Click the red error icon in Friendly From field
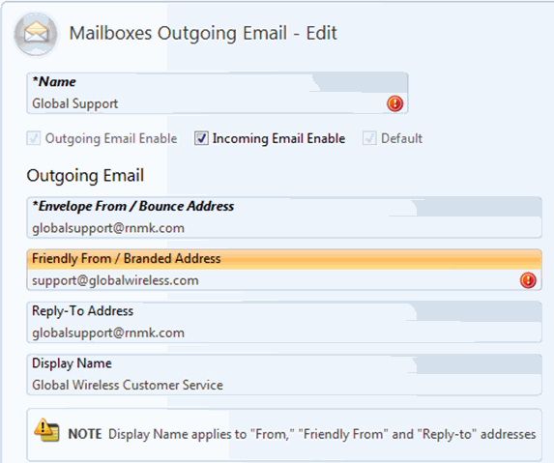The height and width of the screenshot is (463, 554). click(528, 280)
